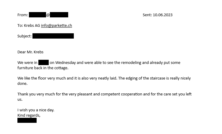Image resolution: width=222 pixels, height=134 pixels.
Task: Click the redacted sender domain box
Action: [x=59, y=15]
